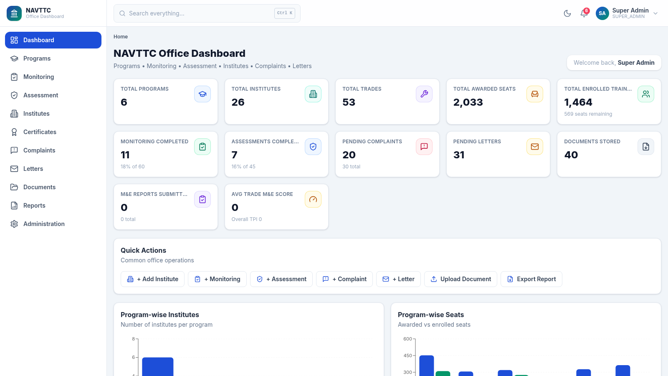
Task: Toggle dark mode moon icon
Action: (567, 13)
